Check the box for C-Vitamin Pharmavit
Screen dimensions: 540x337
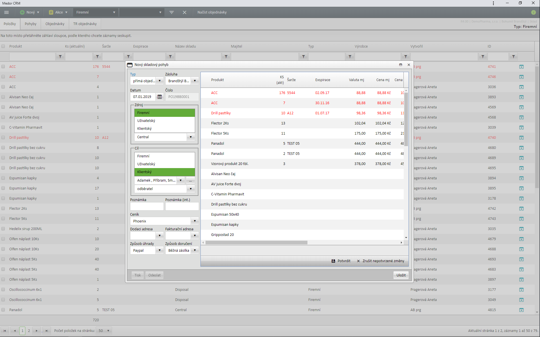3,128
